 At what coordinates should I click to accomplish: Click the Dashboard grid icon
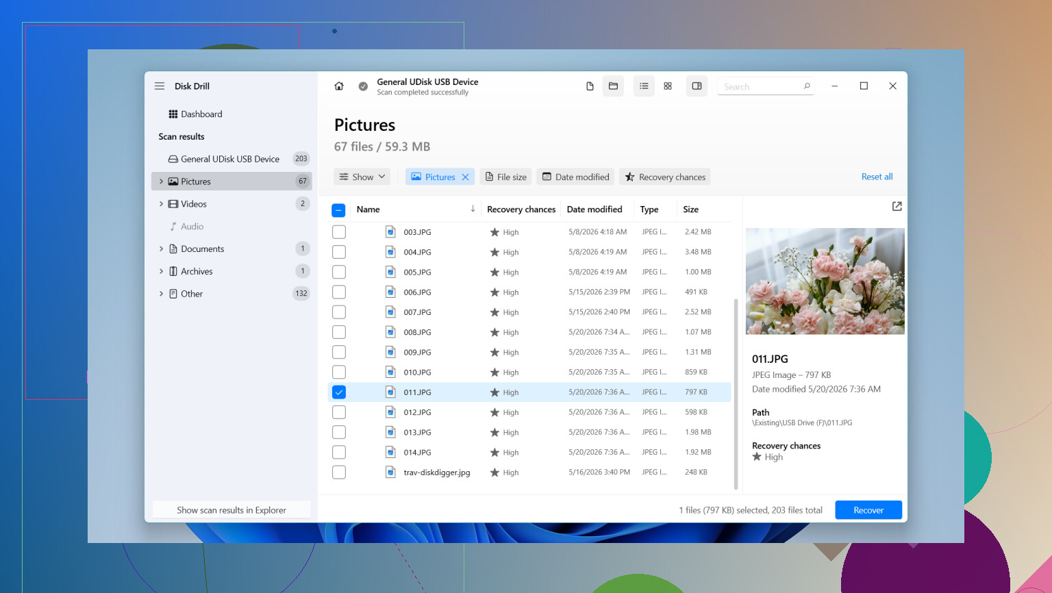coord(173,114)
